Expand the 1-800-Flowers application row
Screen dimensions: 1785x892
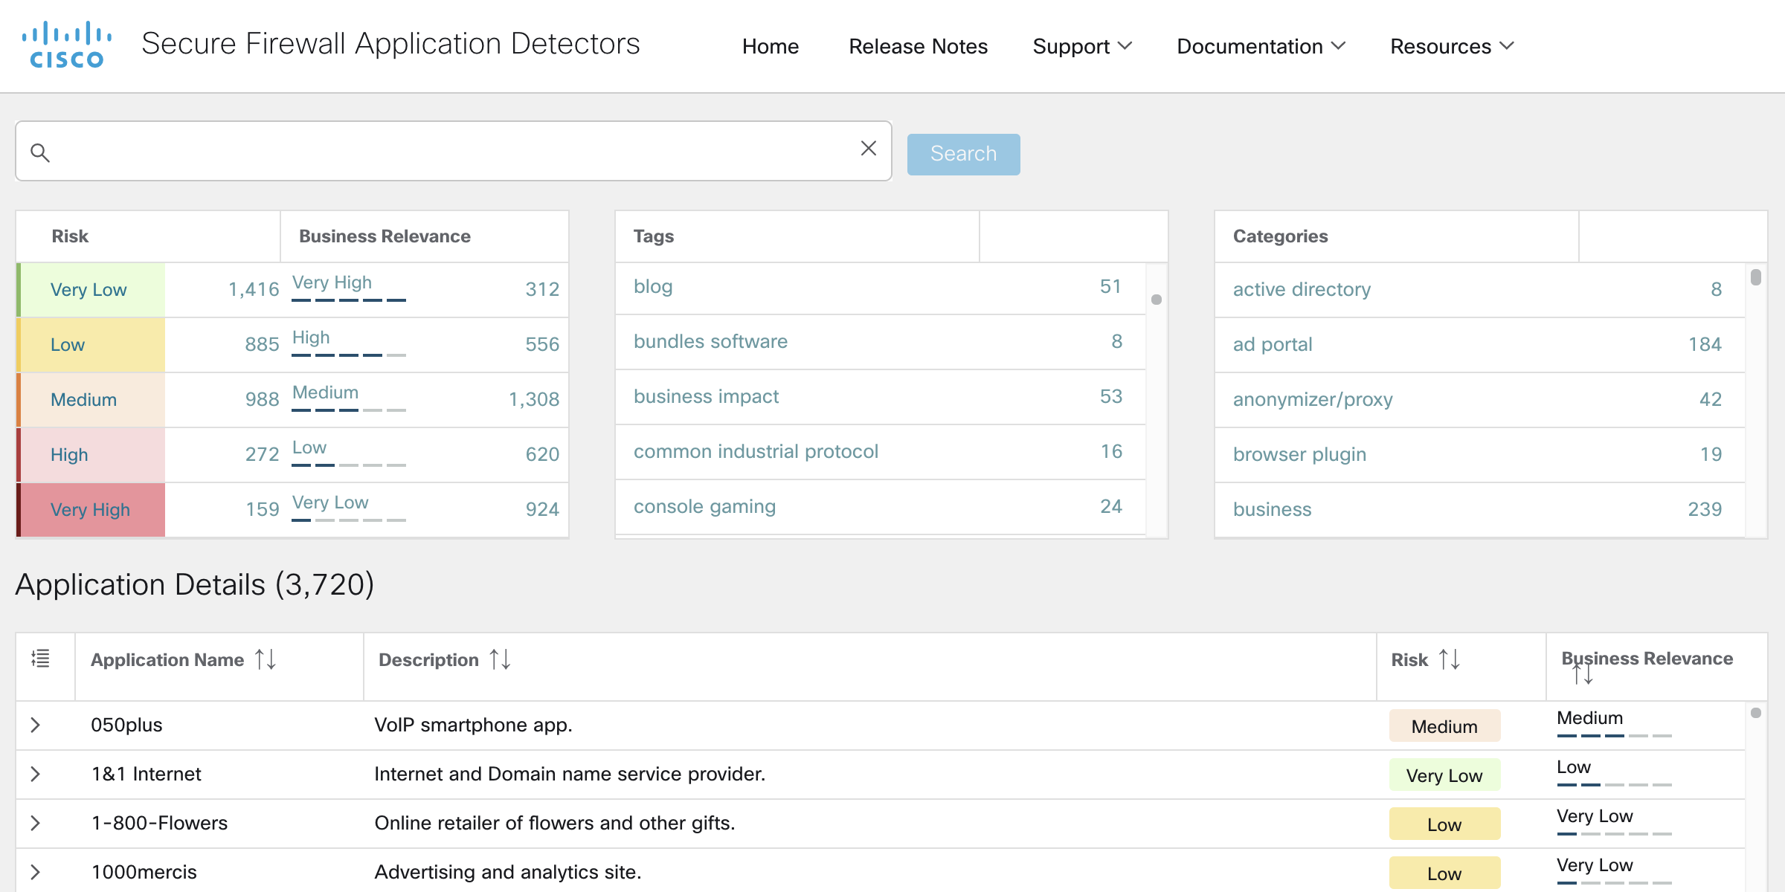coord(35,822)
